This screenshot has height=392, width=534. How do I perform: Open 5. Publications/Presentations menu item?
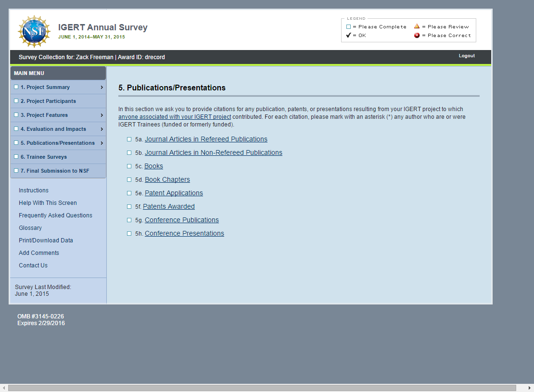click(58, 143)
